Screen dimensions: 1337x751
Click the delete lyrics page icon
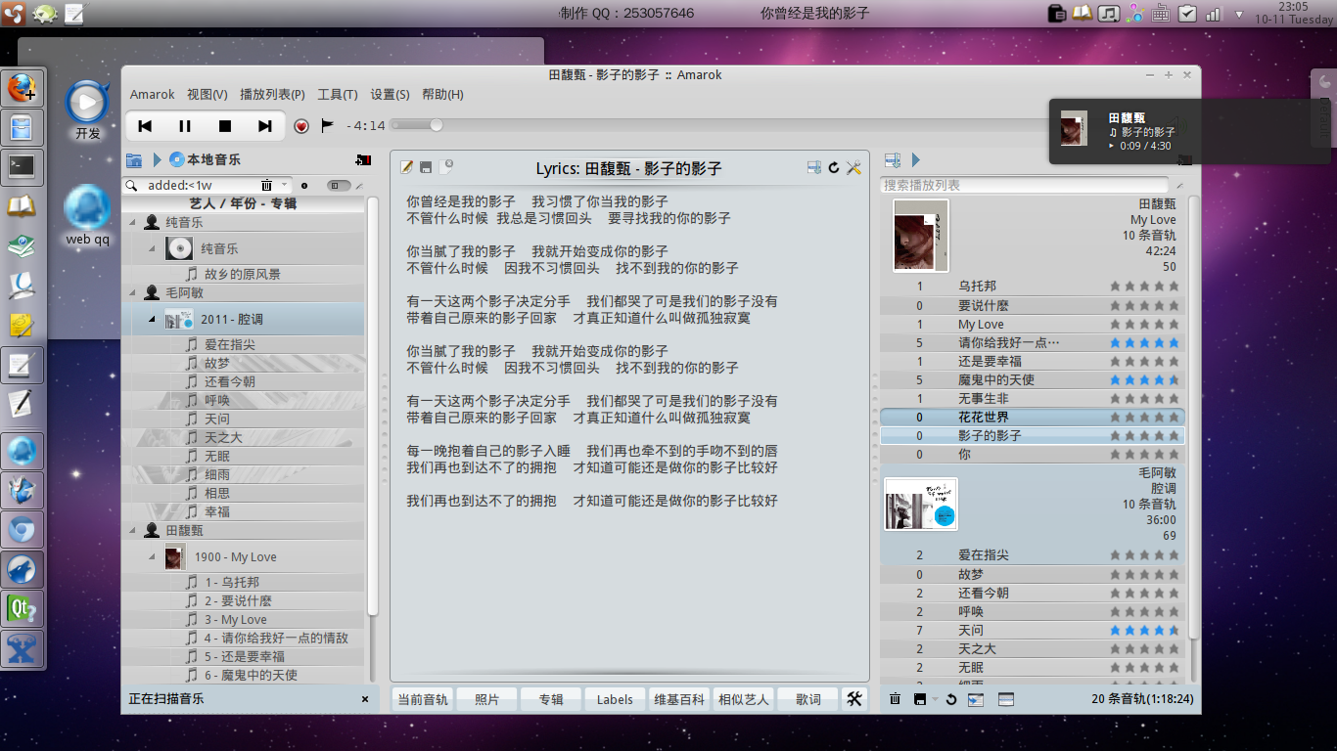[x=446, y=167]
